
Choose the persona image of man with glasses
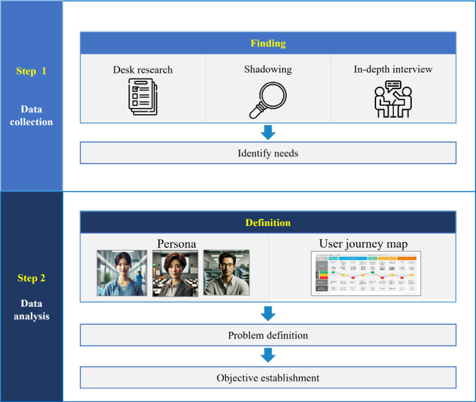(227, 272)
